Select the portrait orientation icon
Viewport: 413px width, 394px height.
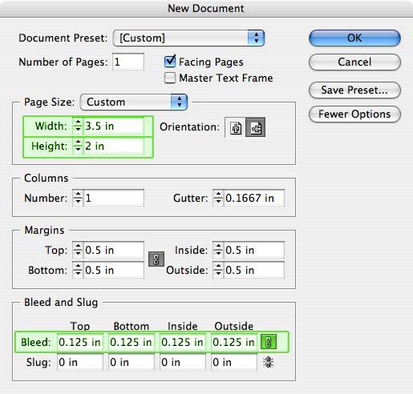point(236,127)
